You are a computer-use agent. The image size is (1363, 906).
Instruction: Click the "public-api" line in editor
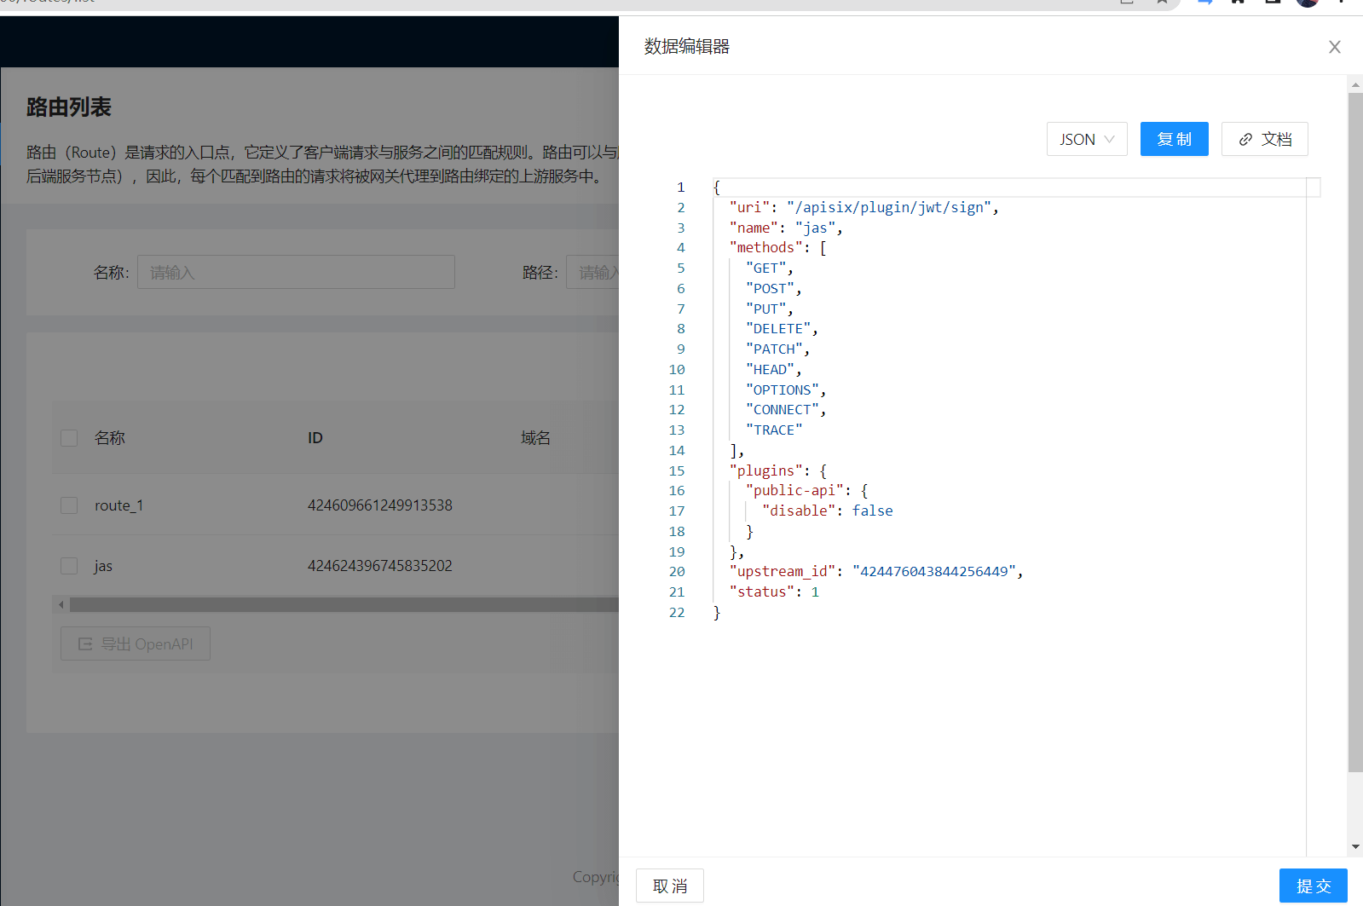(x=806, y=491)
